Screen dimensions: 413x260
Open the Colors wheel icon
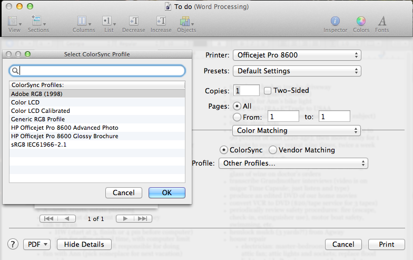[x=361, y=22]
